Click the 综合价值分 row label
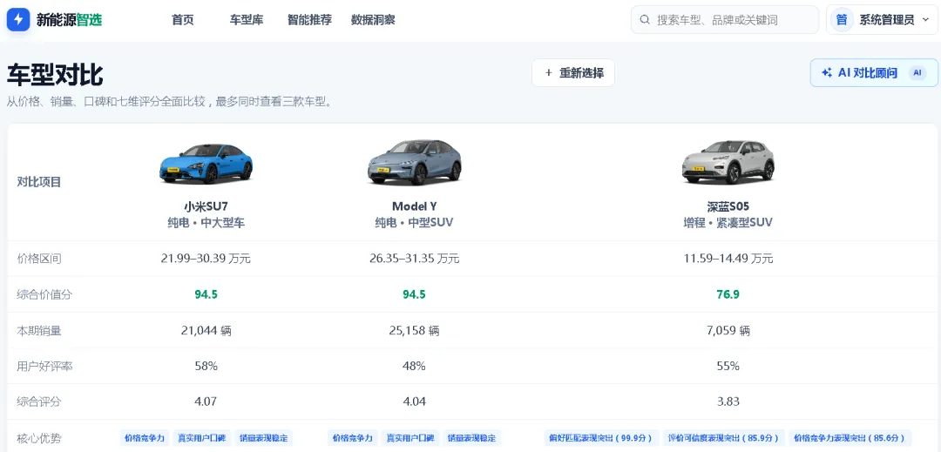Image resolution: width=941 pixels, height=452 pixels. (44, 294)
